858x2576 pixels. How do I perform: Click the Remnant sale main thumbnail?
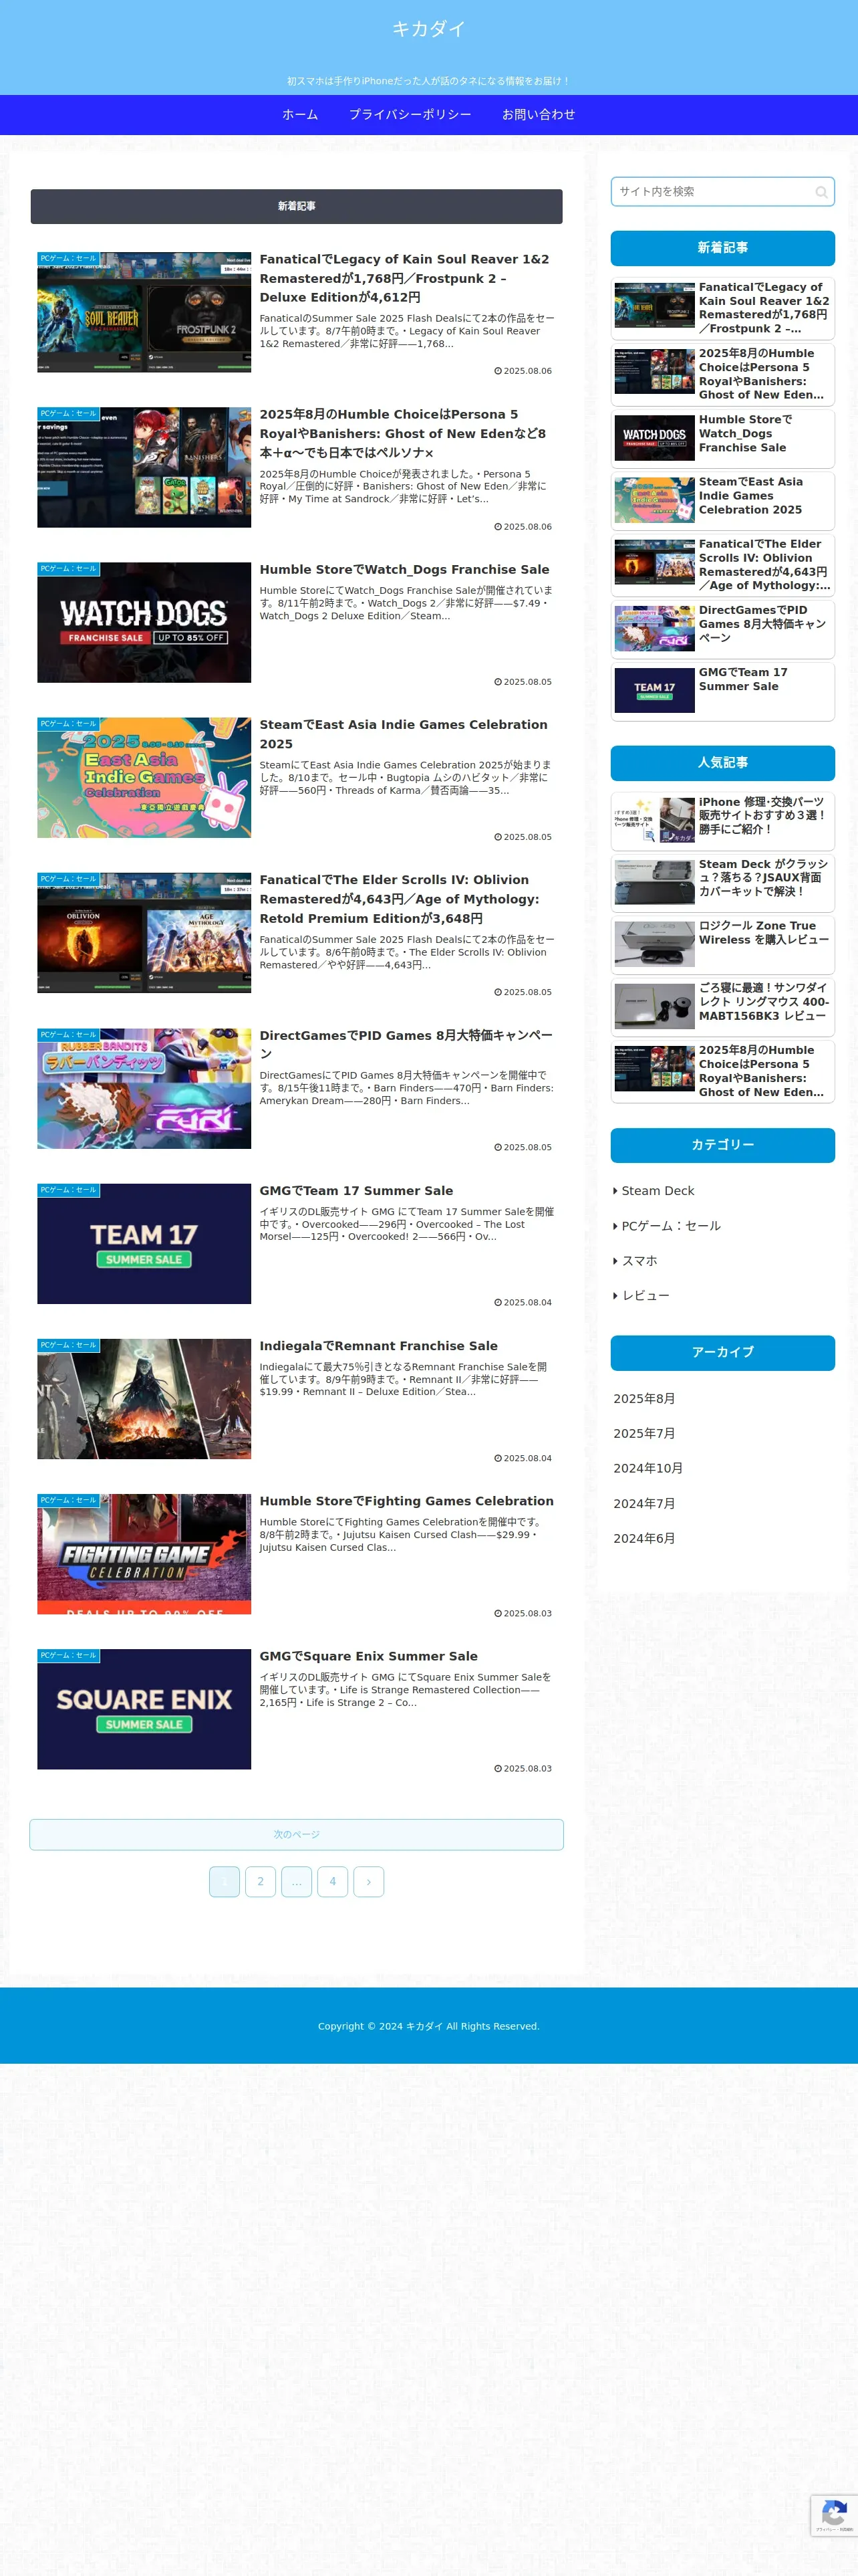point(144,1398)
